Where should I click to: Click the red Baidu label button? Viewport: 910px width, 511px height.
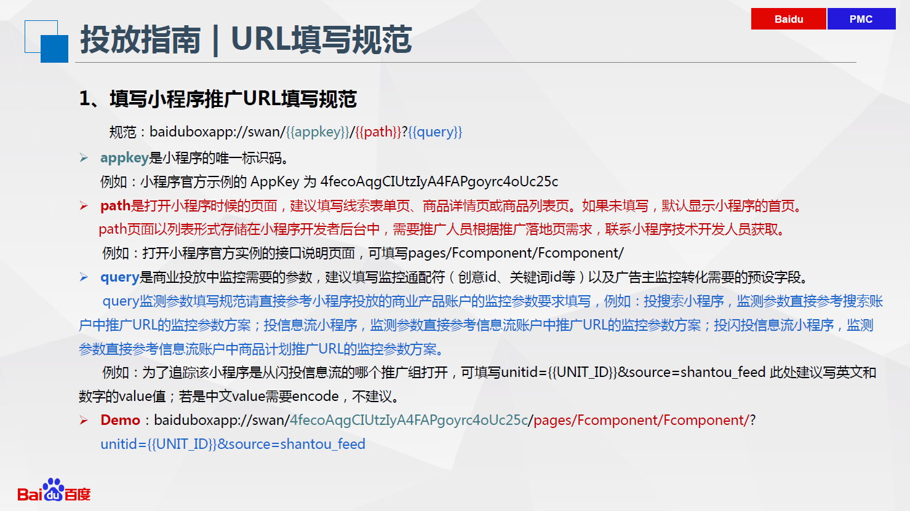(x=788, y=19)
